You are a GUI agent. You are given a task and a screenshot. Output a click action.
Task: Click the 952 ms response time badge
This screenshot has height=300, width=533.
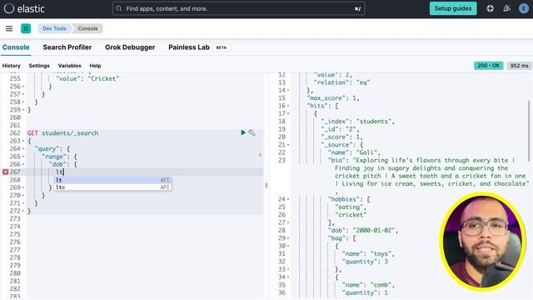(x=519, y=66)
